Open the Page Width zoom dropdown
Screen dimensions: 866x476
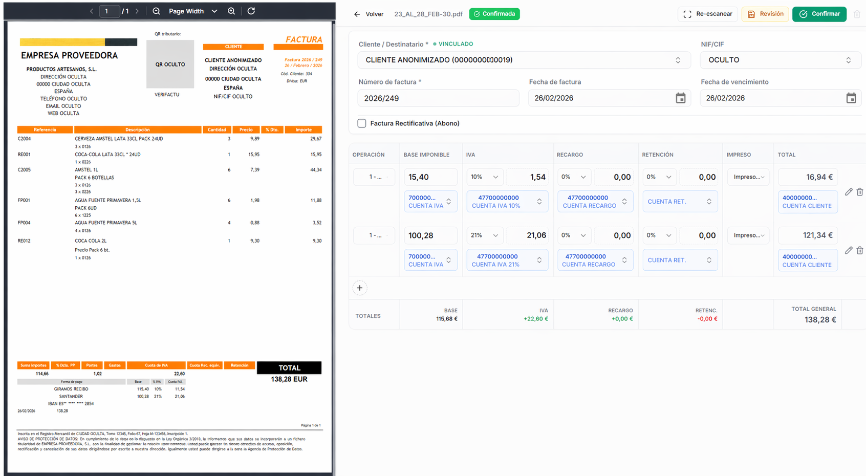[214, 11]
